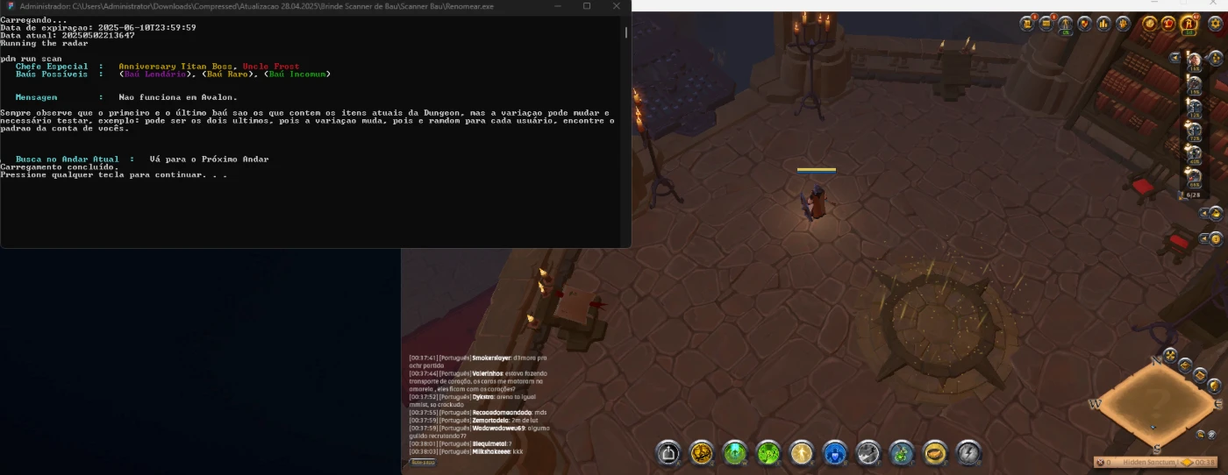This screenshot has height=475, width=1228.
Task: Use the blue armor shield ability
Action: [x=835, y=452]
